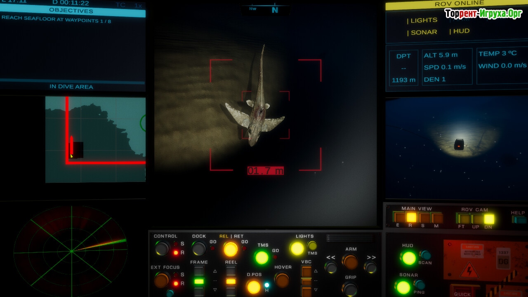This screenshot has width=528, height=297.
Task: Click the FRAME up arrow
Action: tap(215, 271)
